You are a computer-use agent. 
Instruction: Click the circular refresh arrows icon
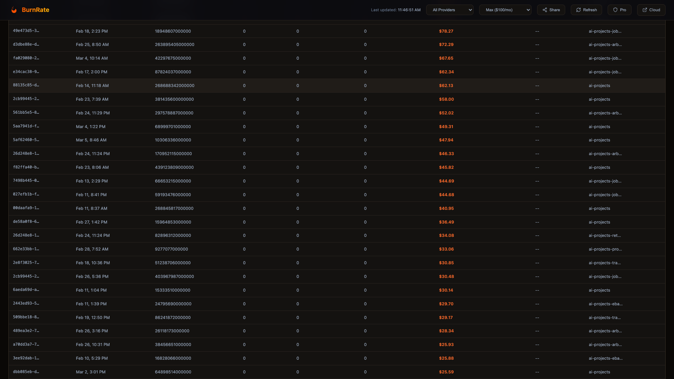click(x=579, y=10)
